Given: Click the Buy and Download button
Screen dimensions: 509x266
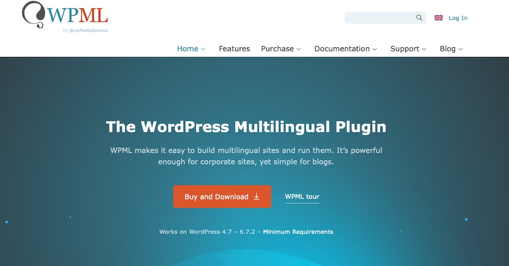Looking at the screenshot, I should [222, 196].
